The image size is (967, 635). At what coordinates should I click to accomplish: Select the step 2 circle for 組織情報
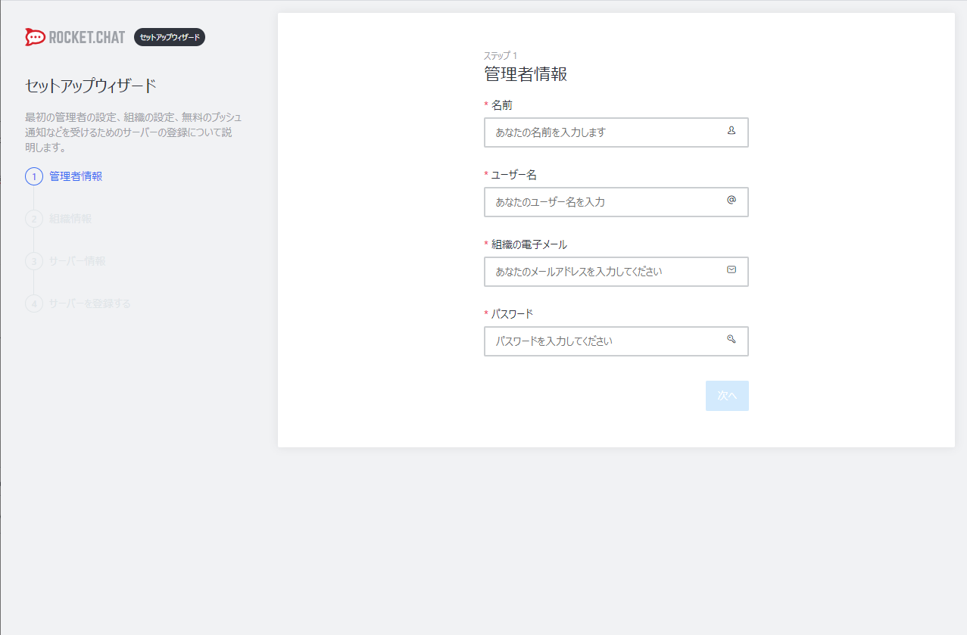(34, 218)
